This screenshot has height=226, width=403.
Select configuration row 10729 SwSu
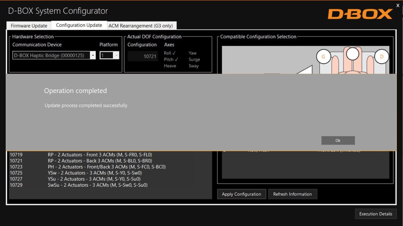111,185
